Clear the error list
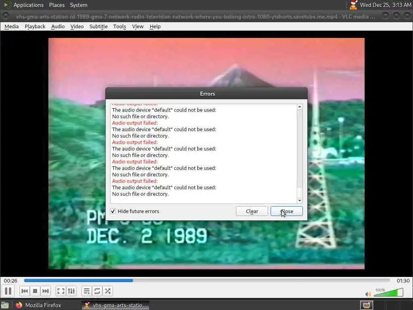The image size is (413, 310). tap(252, 211)
